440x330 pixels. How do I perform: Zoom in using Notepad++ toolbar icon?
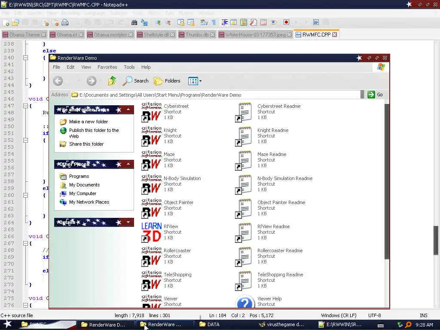[x=158, y=22]
